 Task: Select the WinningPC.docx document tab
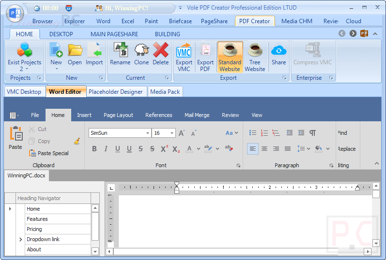26,175
